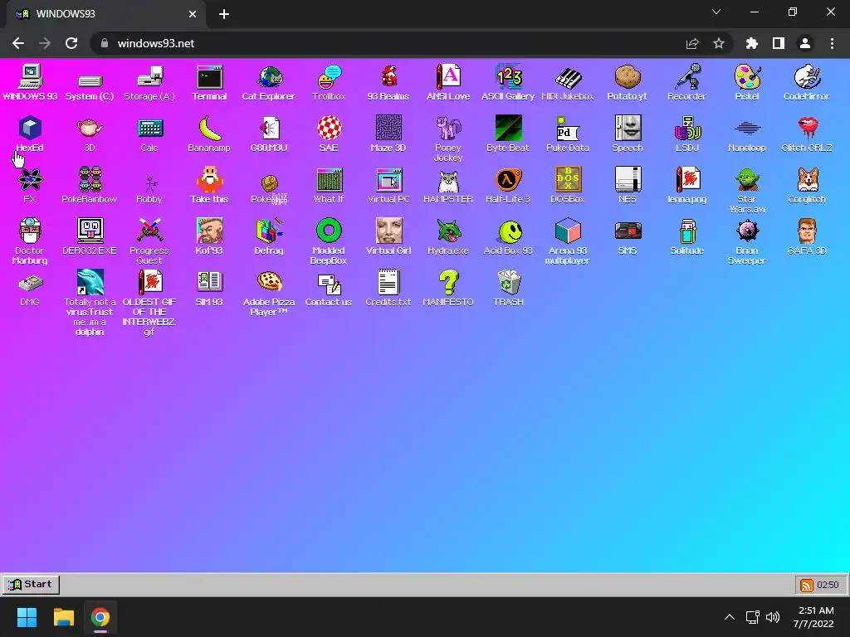Click the RSS feed tray icon
850x637 pixels.
click(806, 585)
